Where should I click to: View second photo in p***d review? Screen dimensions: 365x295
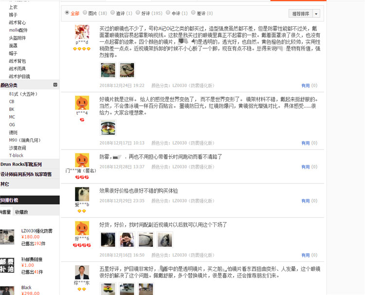click(127, 70)
